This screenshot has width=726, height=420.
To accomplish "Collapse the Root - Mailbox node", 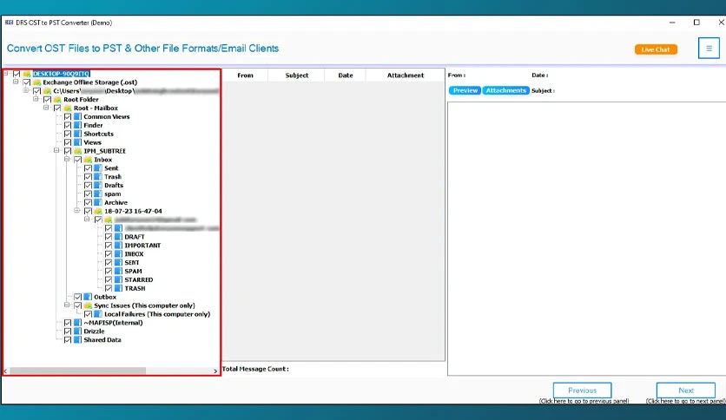I will [46, 108].
